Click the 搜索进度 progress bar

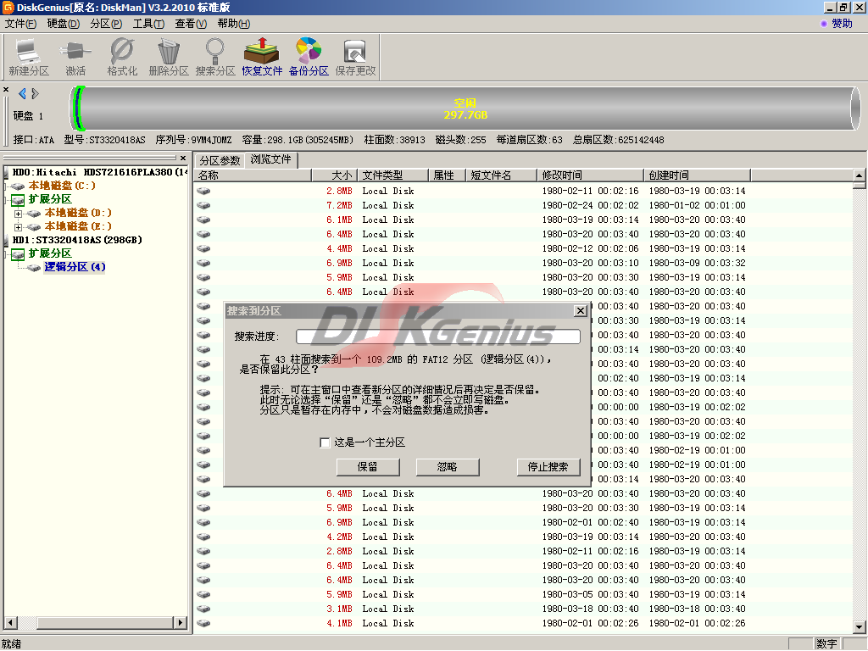point(438,336)
